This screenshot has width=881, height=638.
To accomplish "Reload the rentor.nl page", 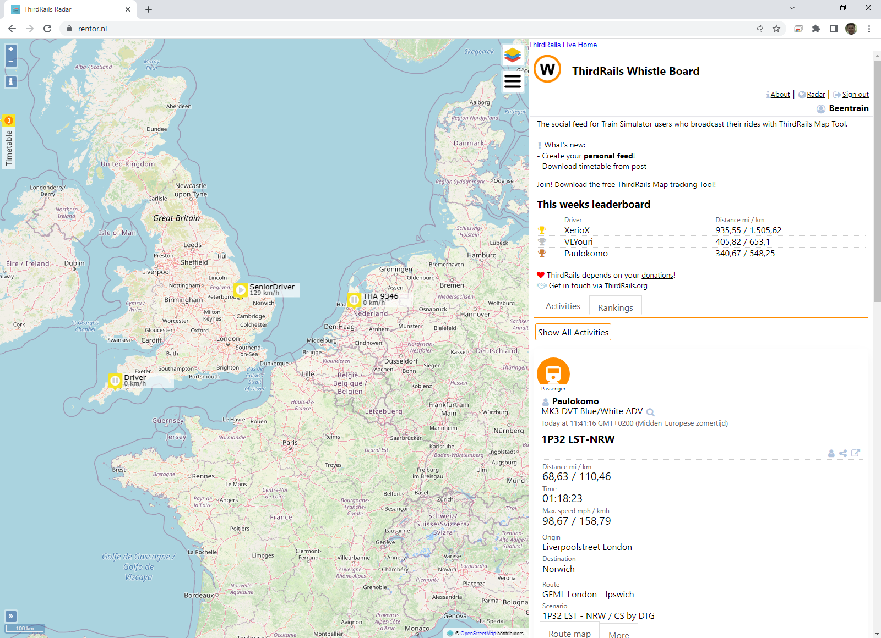I will point(47,29).
